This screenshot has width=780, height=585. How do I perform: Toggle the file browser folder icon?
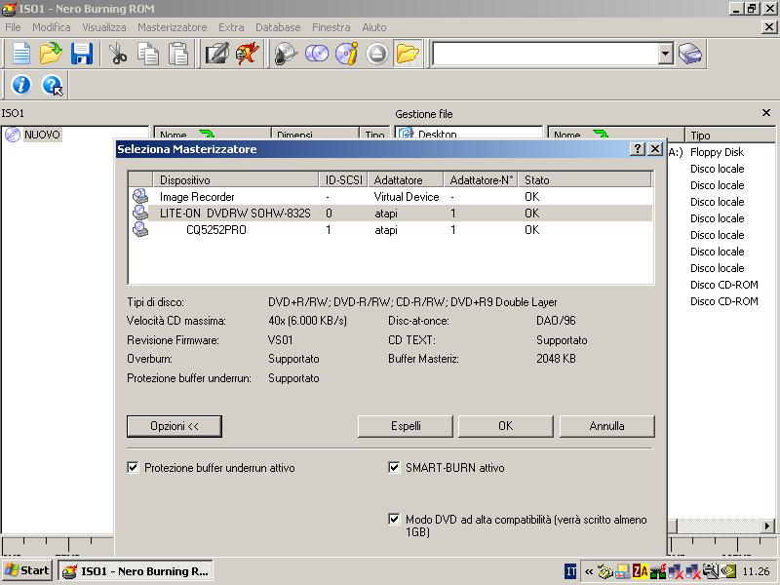(x=408, y=54)
